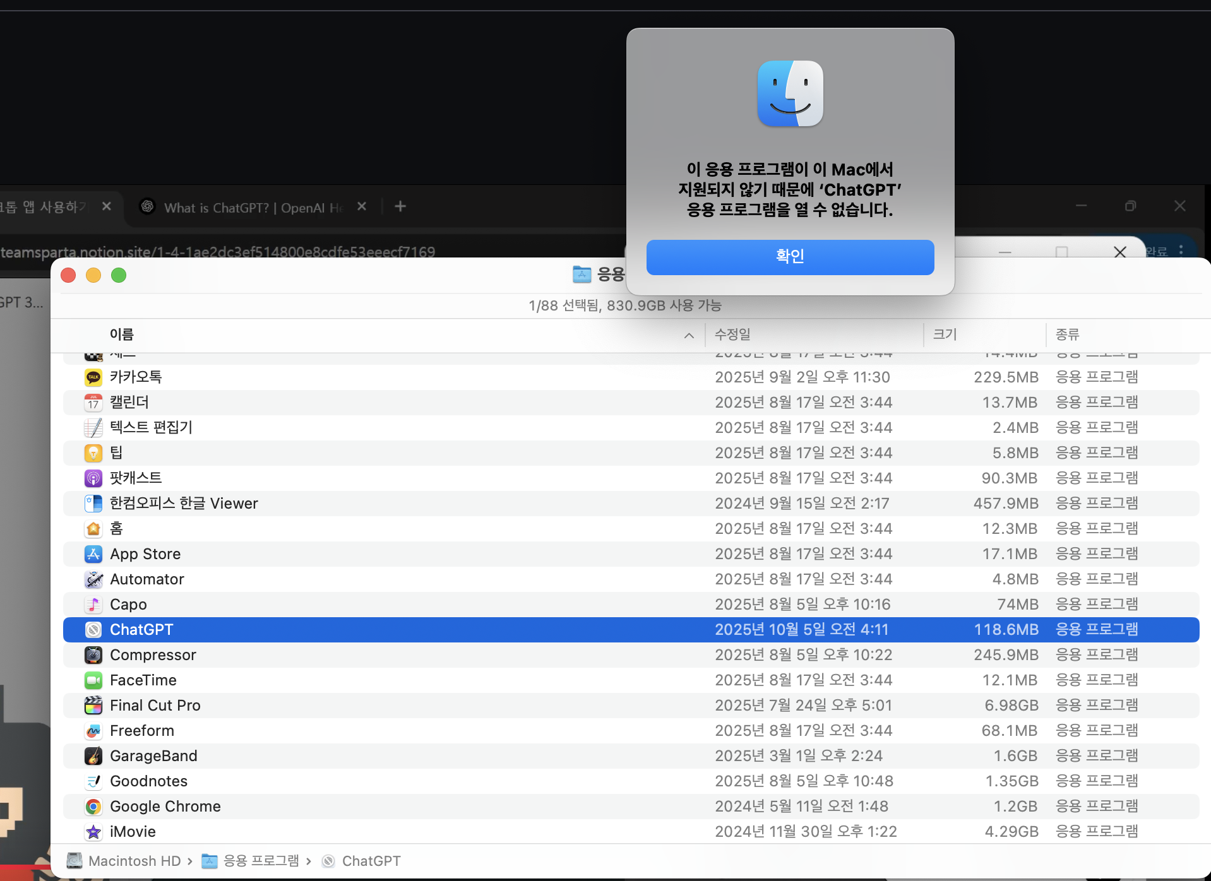
Task: Toggle sort direction with the 이름 column chevron
Action: [689, 335]
